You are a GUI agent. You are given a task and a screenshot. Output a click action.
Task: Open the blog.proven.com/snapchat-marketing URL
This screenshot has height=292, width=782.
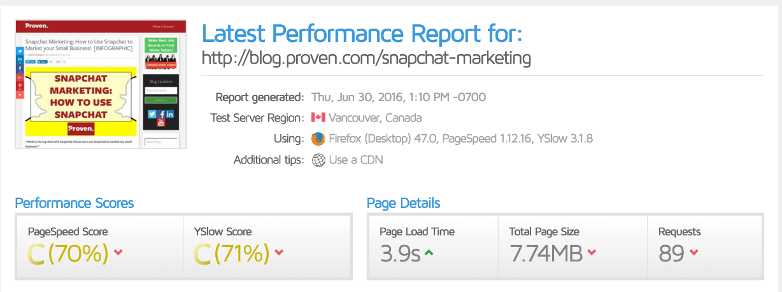point(366,58)
